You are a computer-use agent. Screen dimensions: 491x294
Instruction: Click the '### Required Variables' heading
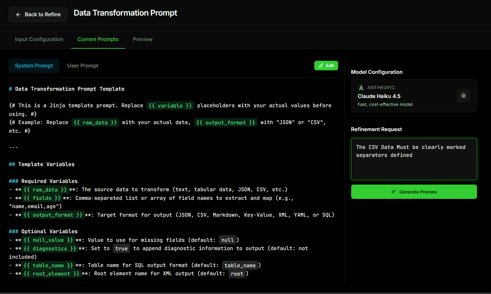[43, 181]
